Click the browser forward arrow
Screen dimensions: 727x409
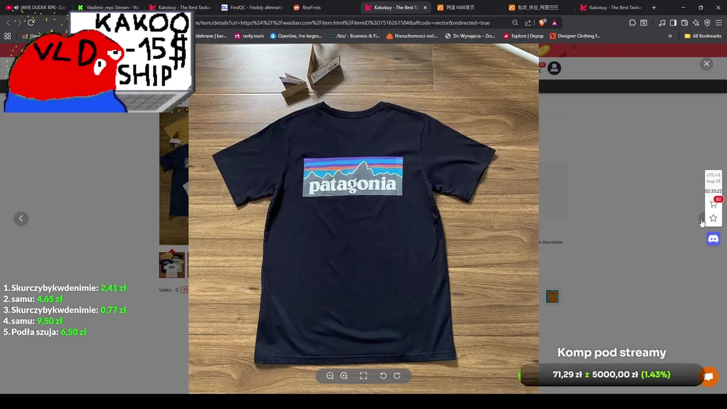19,22
